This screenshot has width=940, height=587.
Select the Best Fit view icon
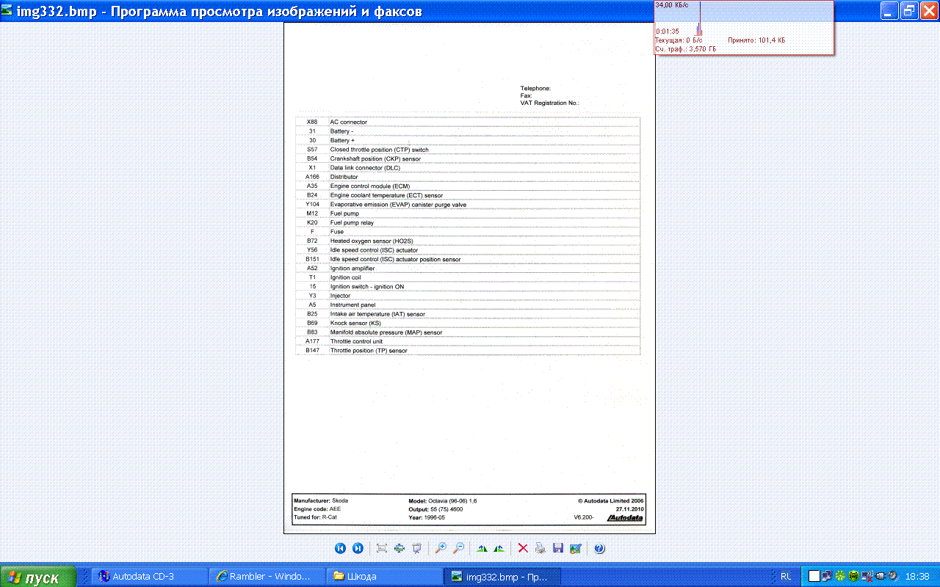tap(381, 548)
